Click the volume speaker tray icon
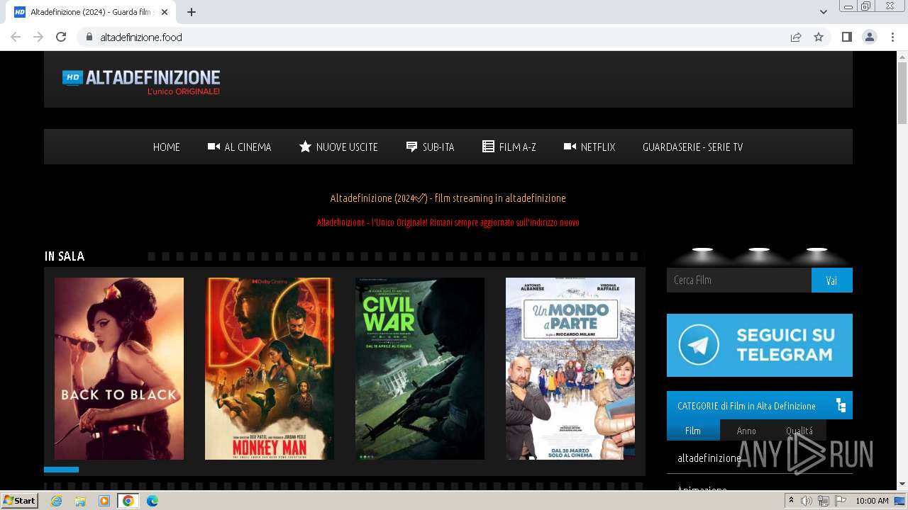 pyautogui.click(x=807, y=501)
